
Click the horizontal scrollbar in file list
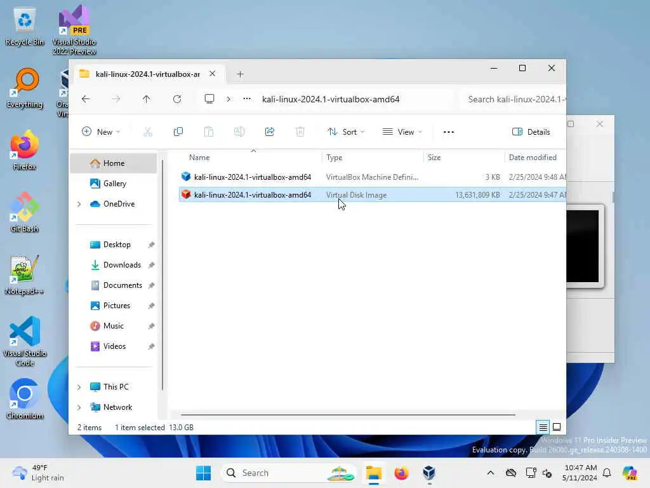(x=348, y=414)
